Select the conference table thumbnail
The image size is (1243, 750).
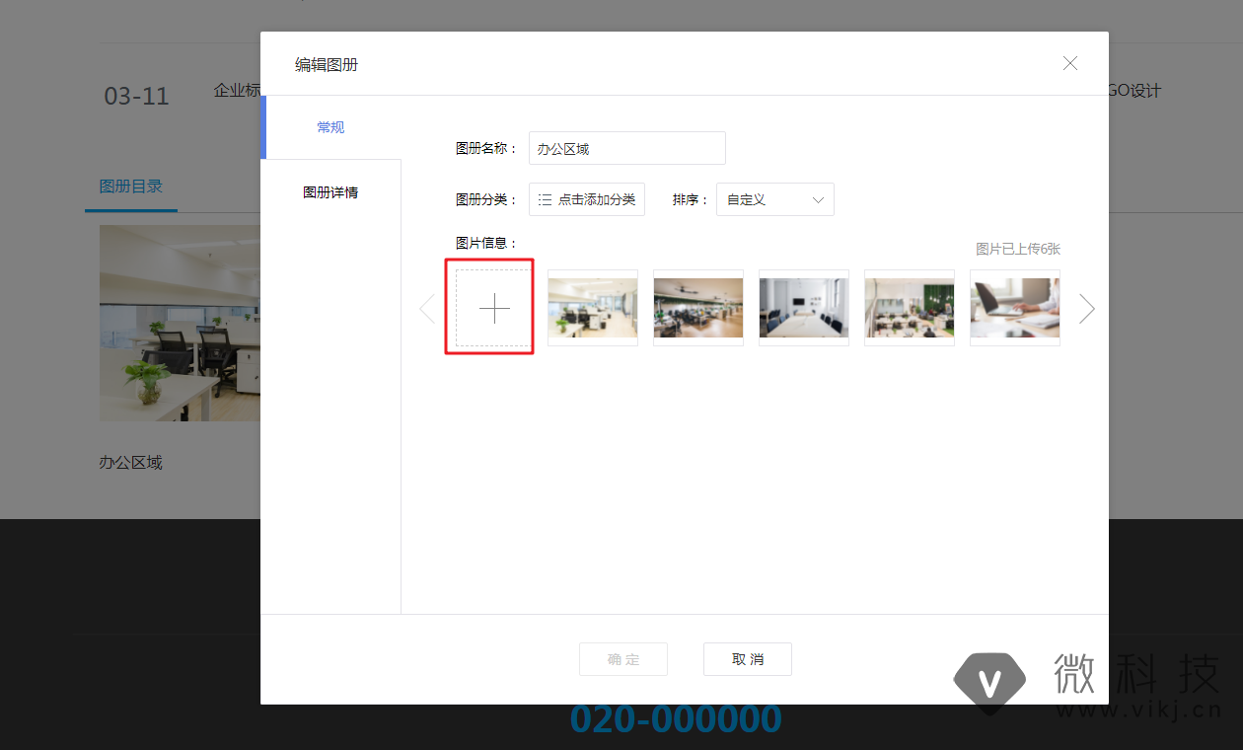click(x=804, y=308)
